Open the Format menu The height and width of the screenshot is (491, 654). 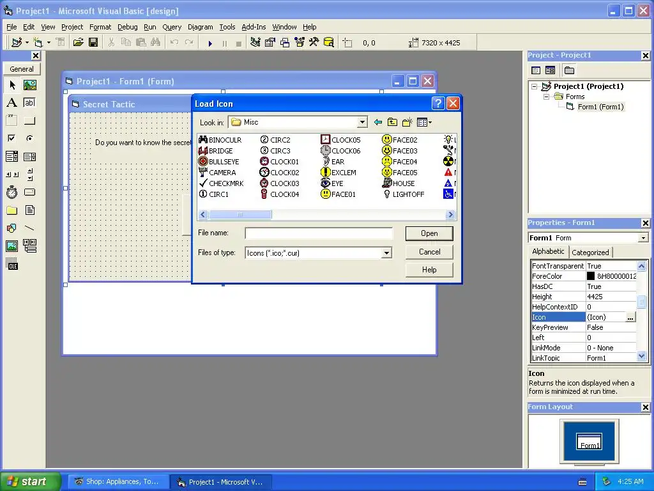coord(100,27)
